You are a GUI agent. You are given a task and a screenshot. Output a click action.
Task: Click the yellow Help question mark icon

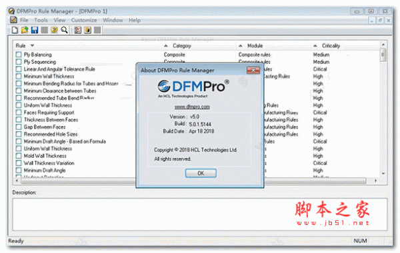54,30
